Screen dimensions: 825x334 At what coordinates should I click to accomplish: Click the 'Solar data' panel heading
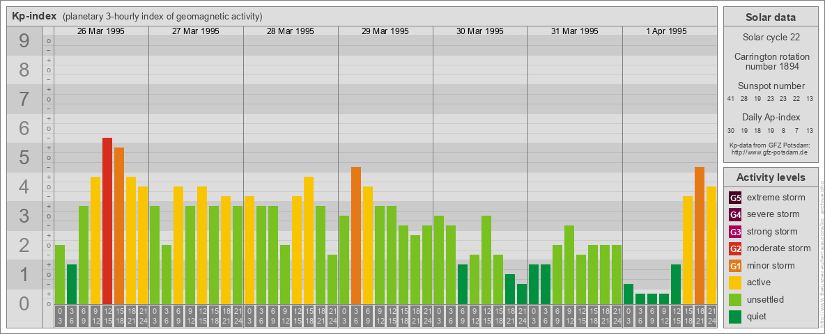tap(771, 17)
